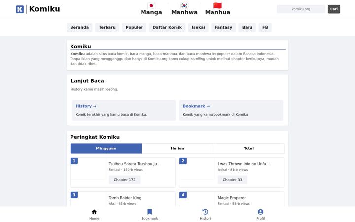355x222 pixels.
Task: Click the Komiku K logo icon
Action: (20, 9)
